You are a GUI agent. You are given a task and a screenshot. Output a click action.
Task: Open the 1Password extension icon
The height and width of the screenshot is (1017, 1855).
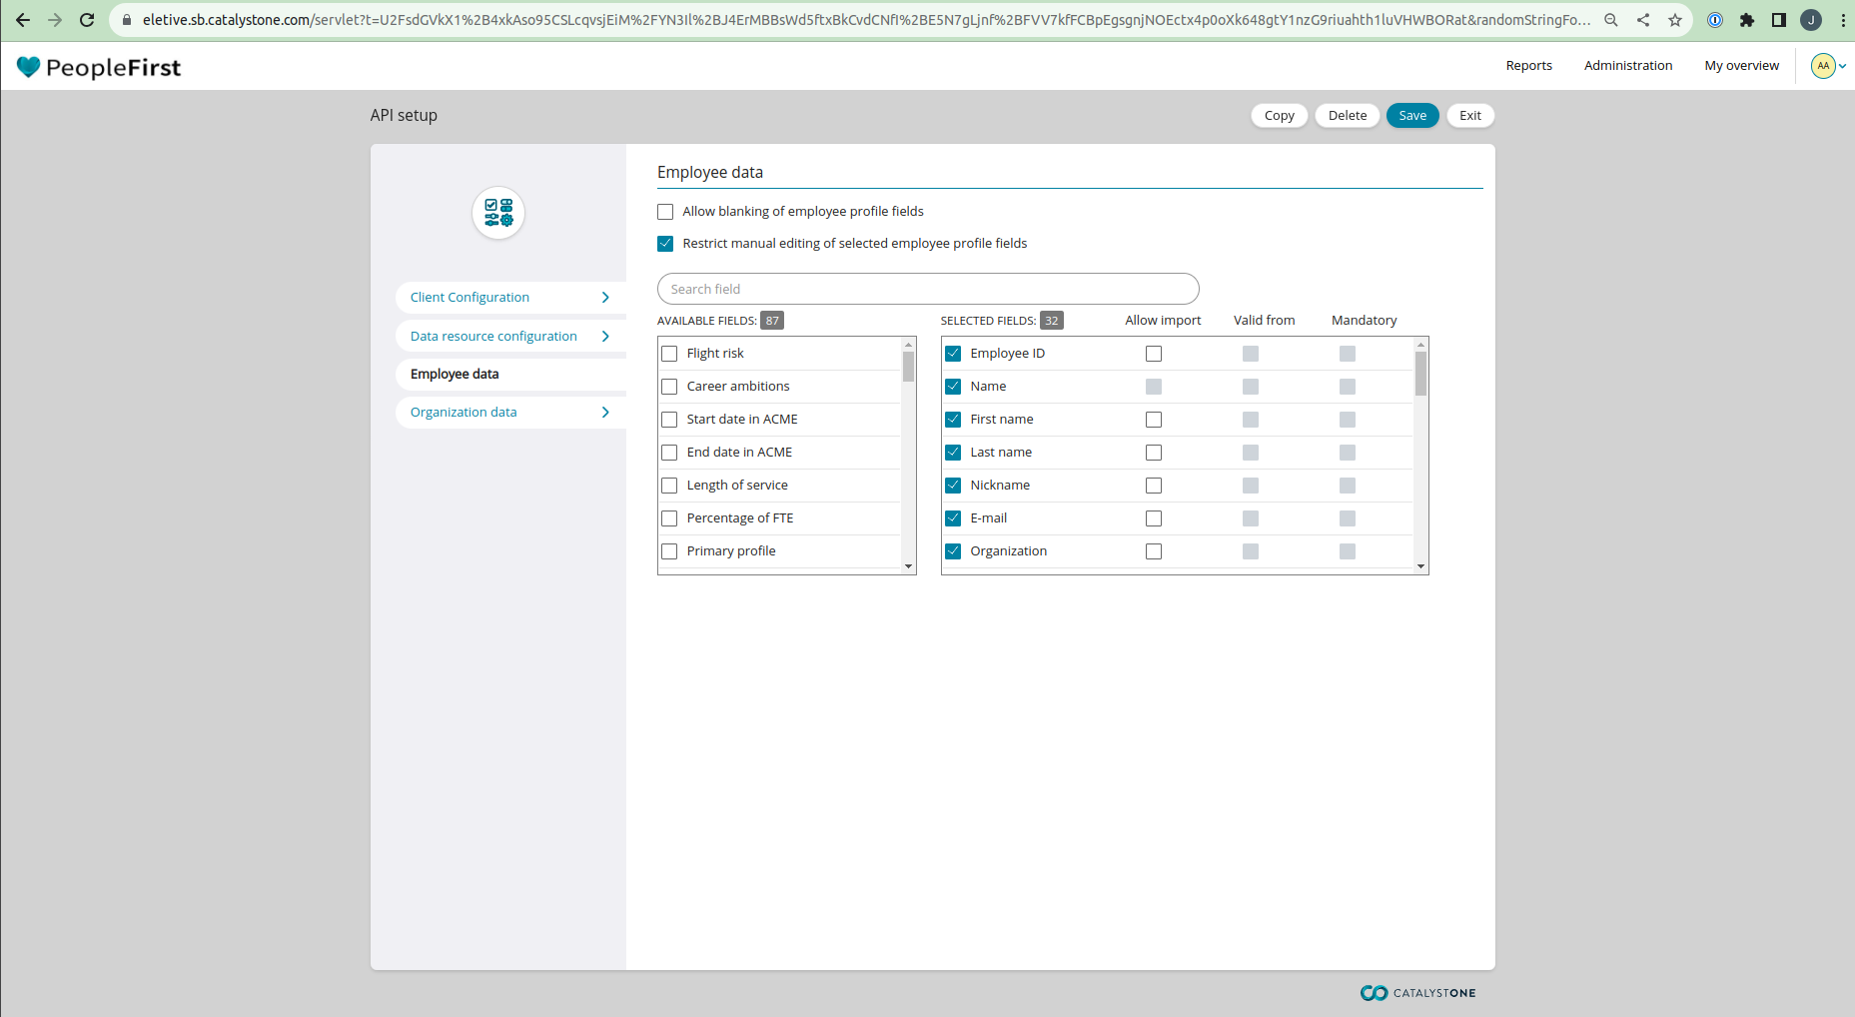(1715, 20)
